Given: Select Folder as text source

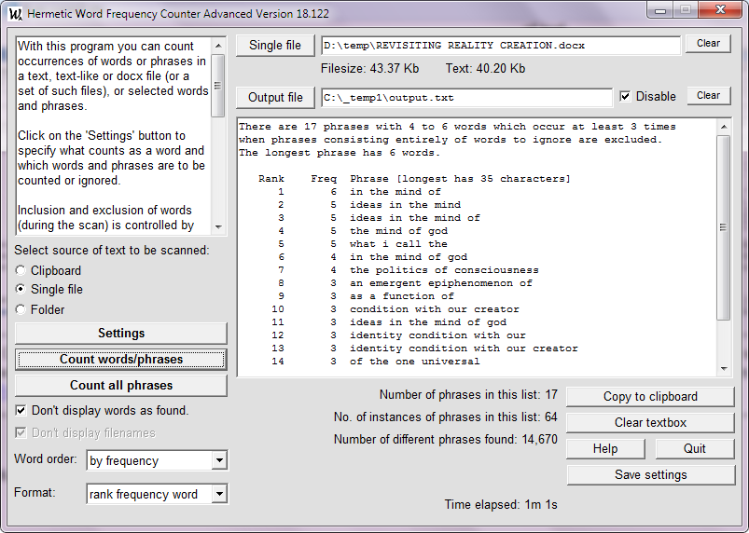Looking at the screenshot, I should [21, 309].
